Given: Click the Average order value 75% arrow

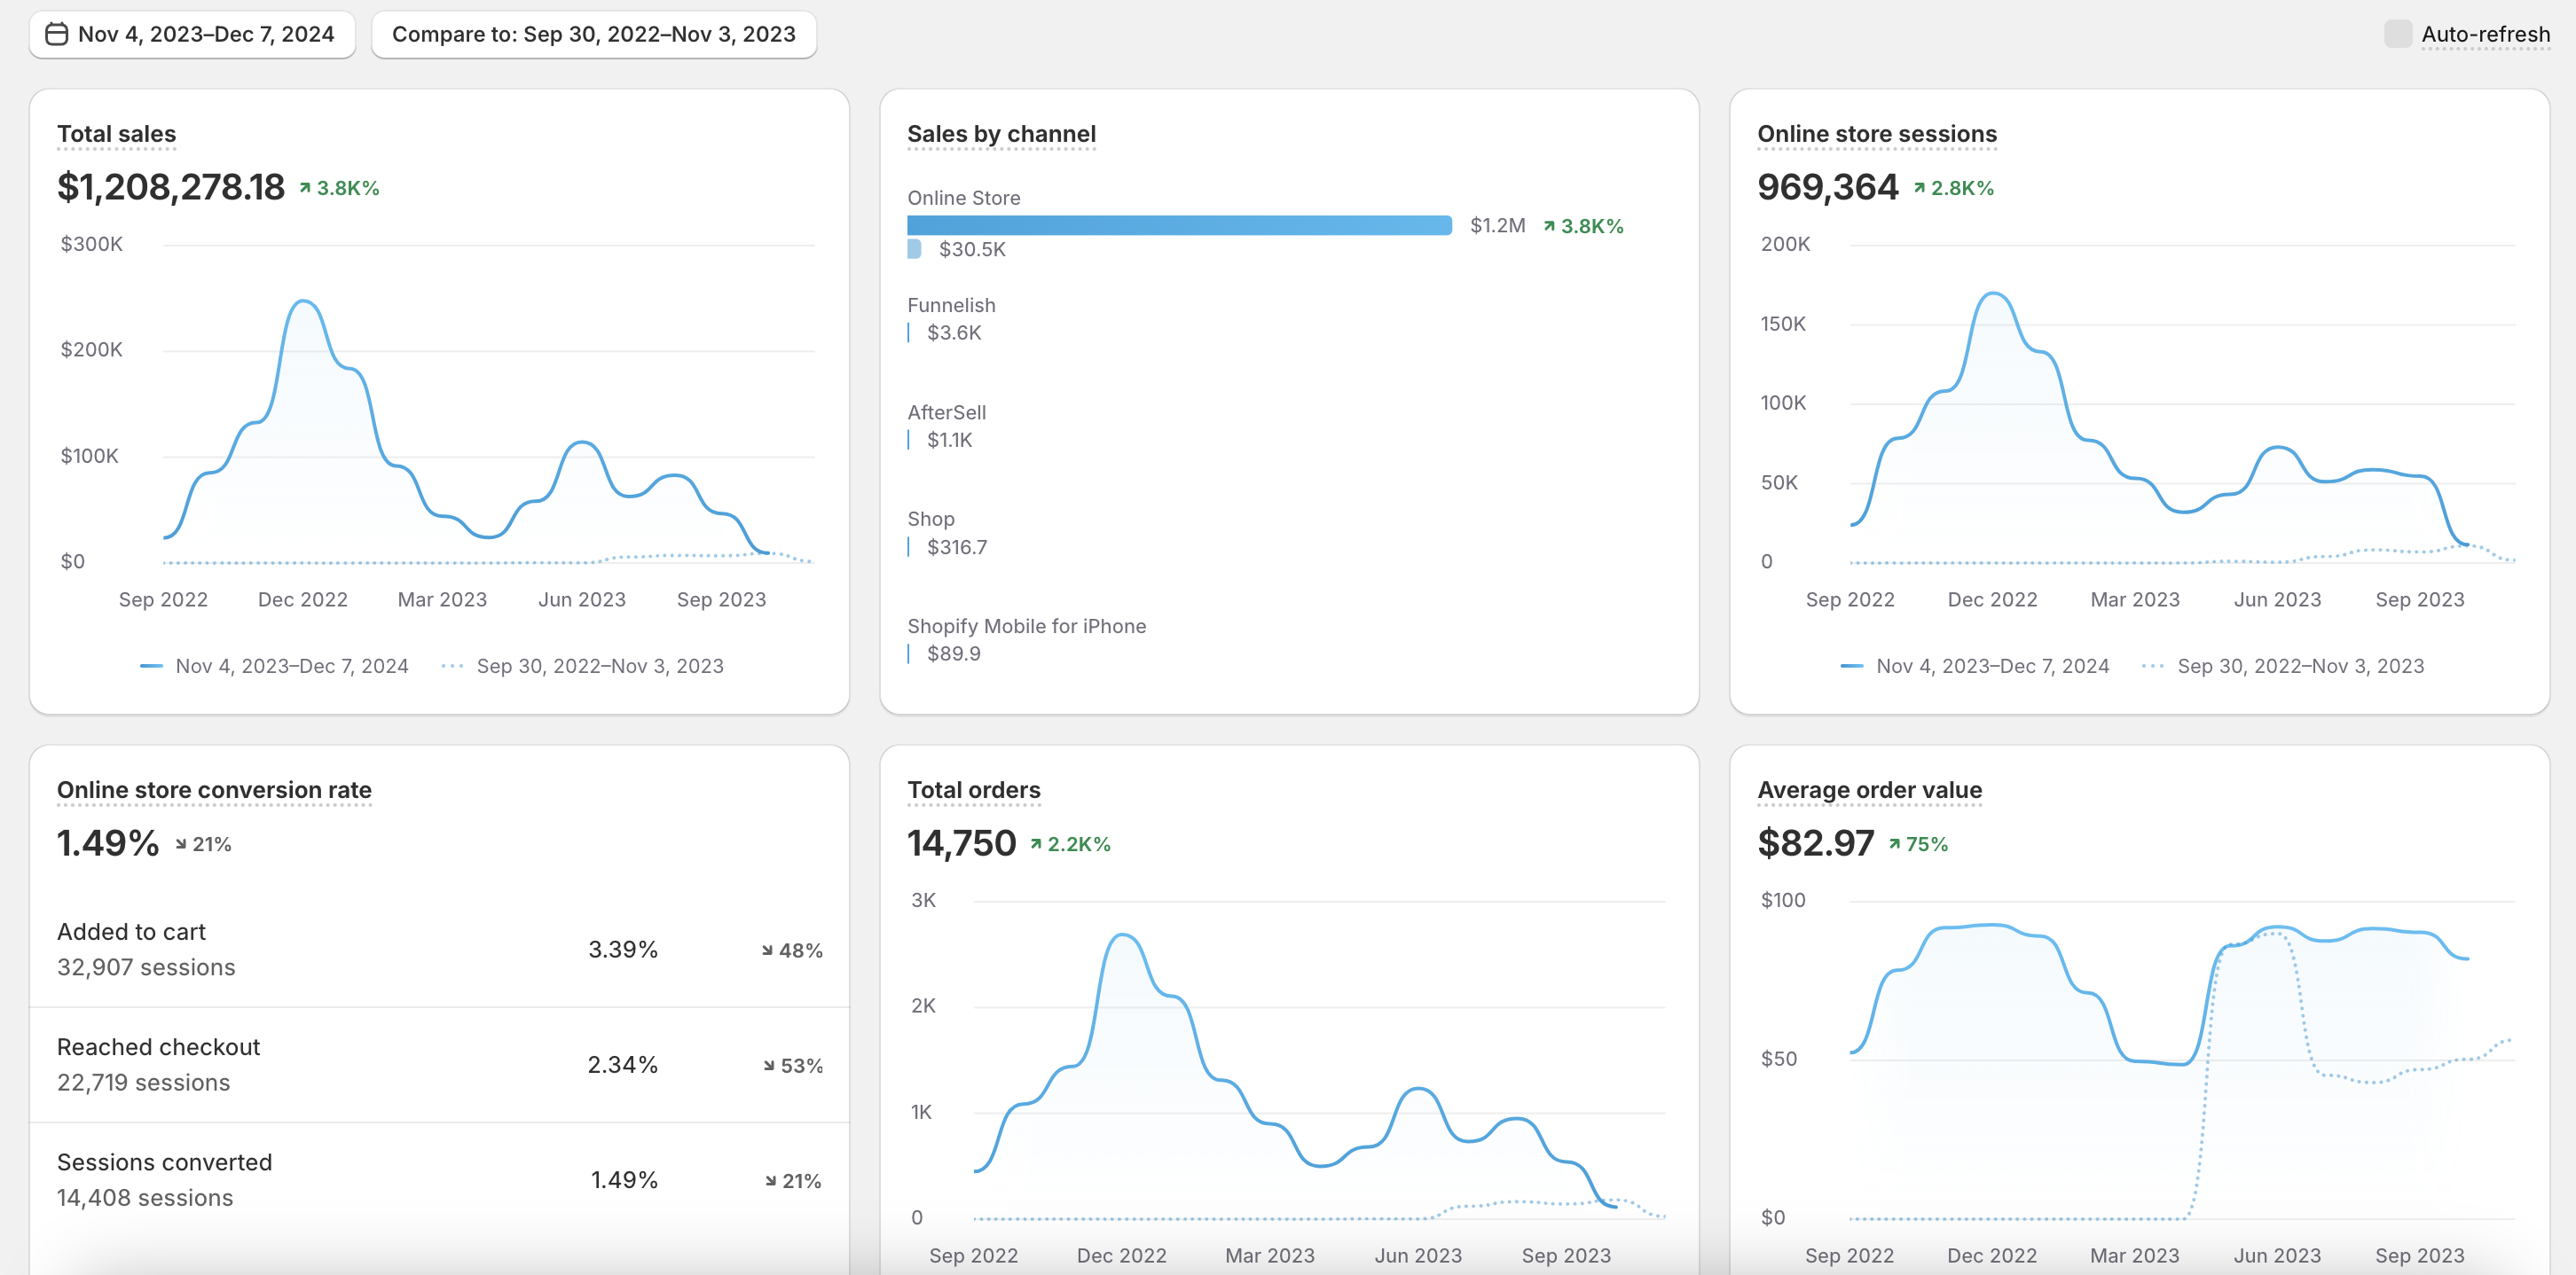Looking at the screenshot, I should [1894, 844].
